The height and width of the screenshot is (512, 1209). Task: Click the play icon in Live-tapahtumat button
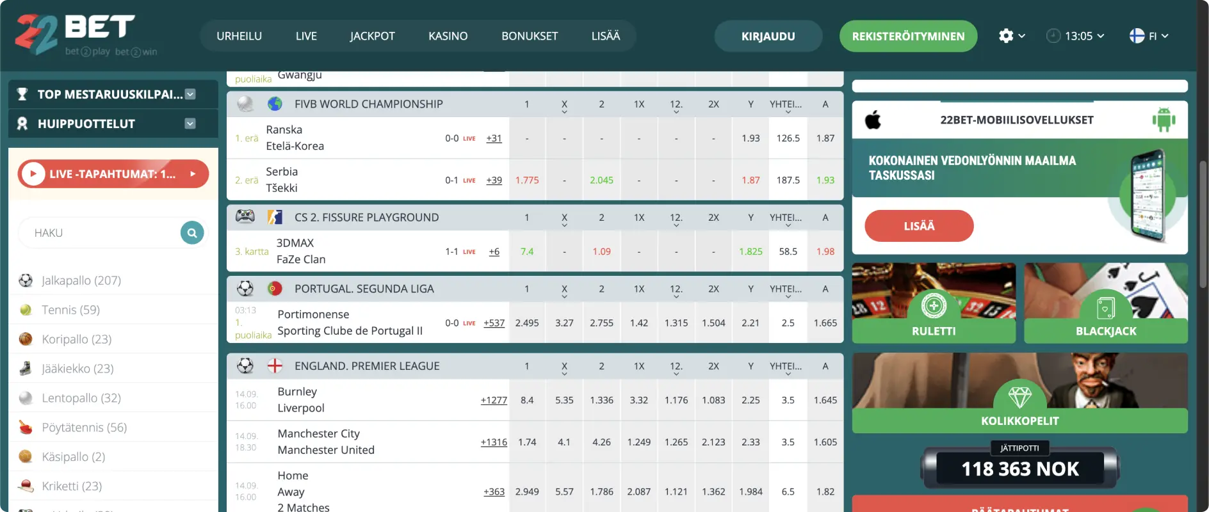[33, 173]
